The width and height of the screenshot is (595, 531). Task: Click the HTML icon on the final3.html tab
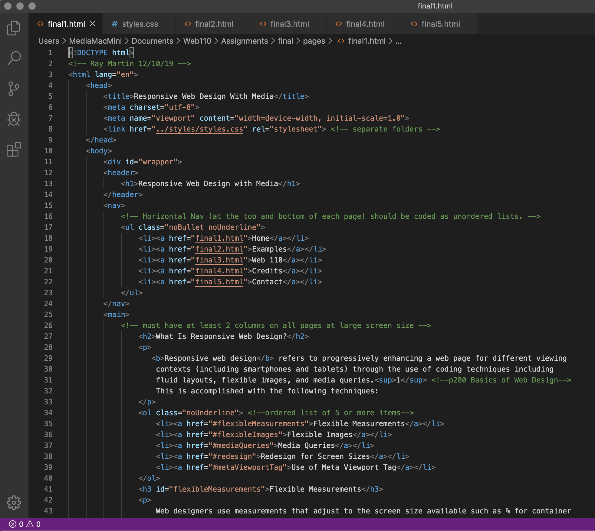pyautogui.click(x=263, y=24)
